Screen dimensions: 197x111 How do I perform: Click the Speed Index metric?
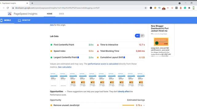click(x=72, y=51)
